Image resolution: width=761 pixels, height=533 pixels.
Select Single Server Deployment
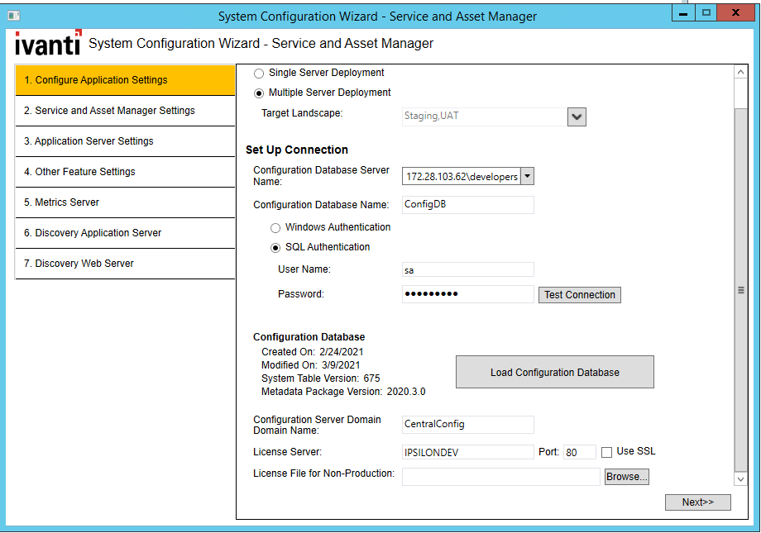(x=259, y=73)
